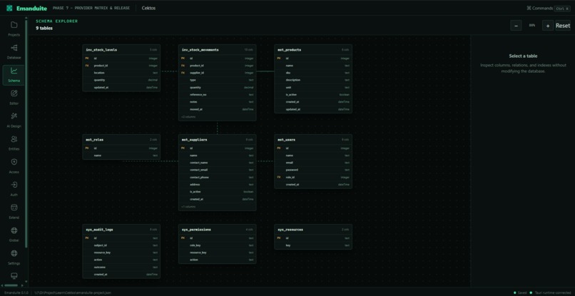The width and height of the screenshot is (575, 296).
Task: Click location row in inv_stock_levels
Action: click(121, 73)
